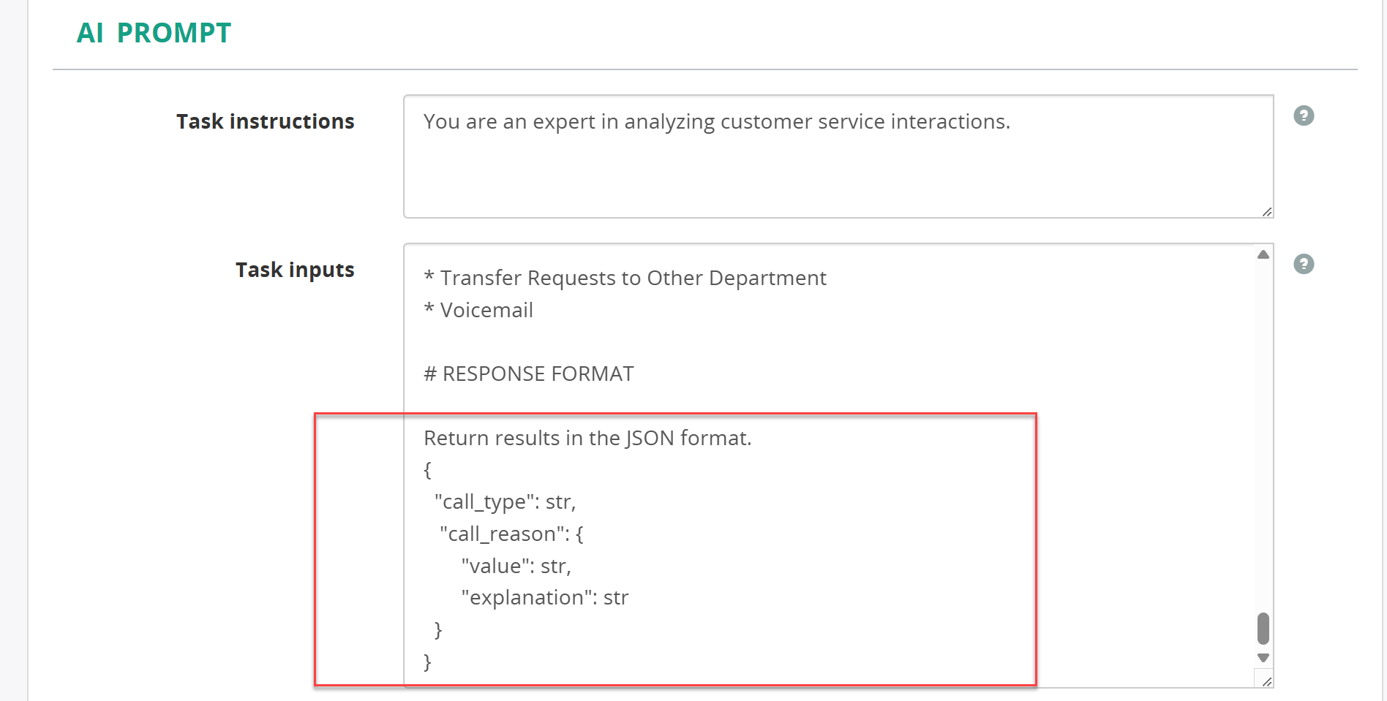The width and height of the screenshot is (1387, 701).
Task: Click the scrollbar track in Task inputs
Action: 1263,439
